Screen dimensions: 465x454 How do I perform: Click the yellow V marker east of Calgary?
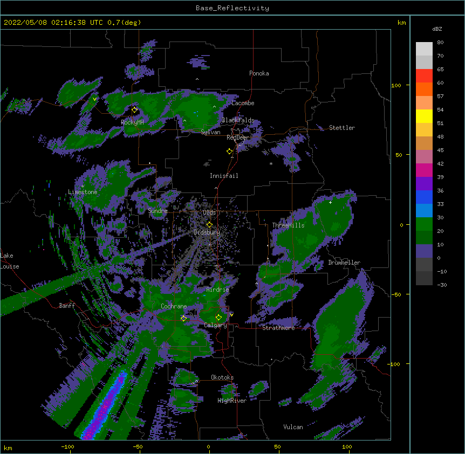pos(231,315)
